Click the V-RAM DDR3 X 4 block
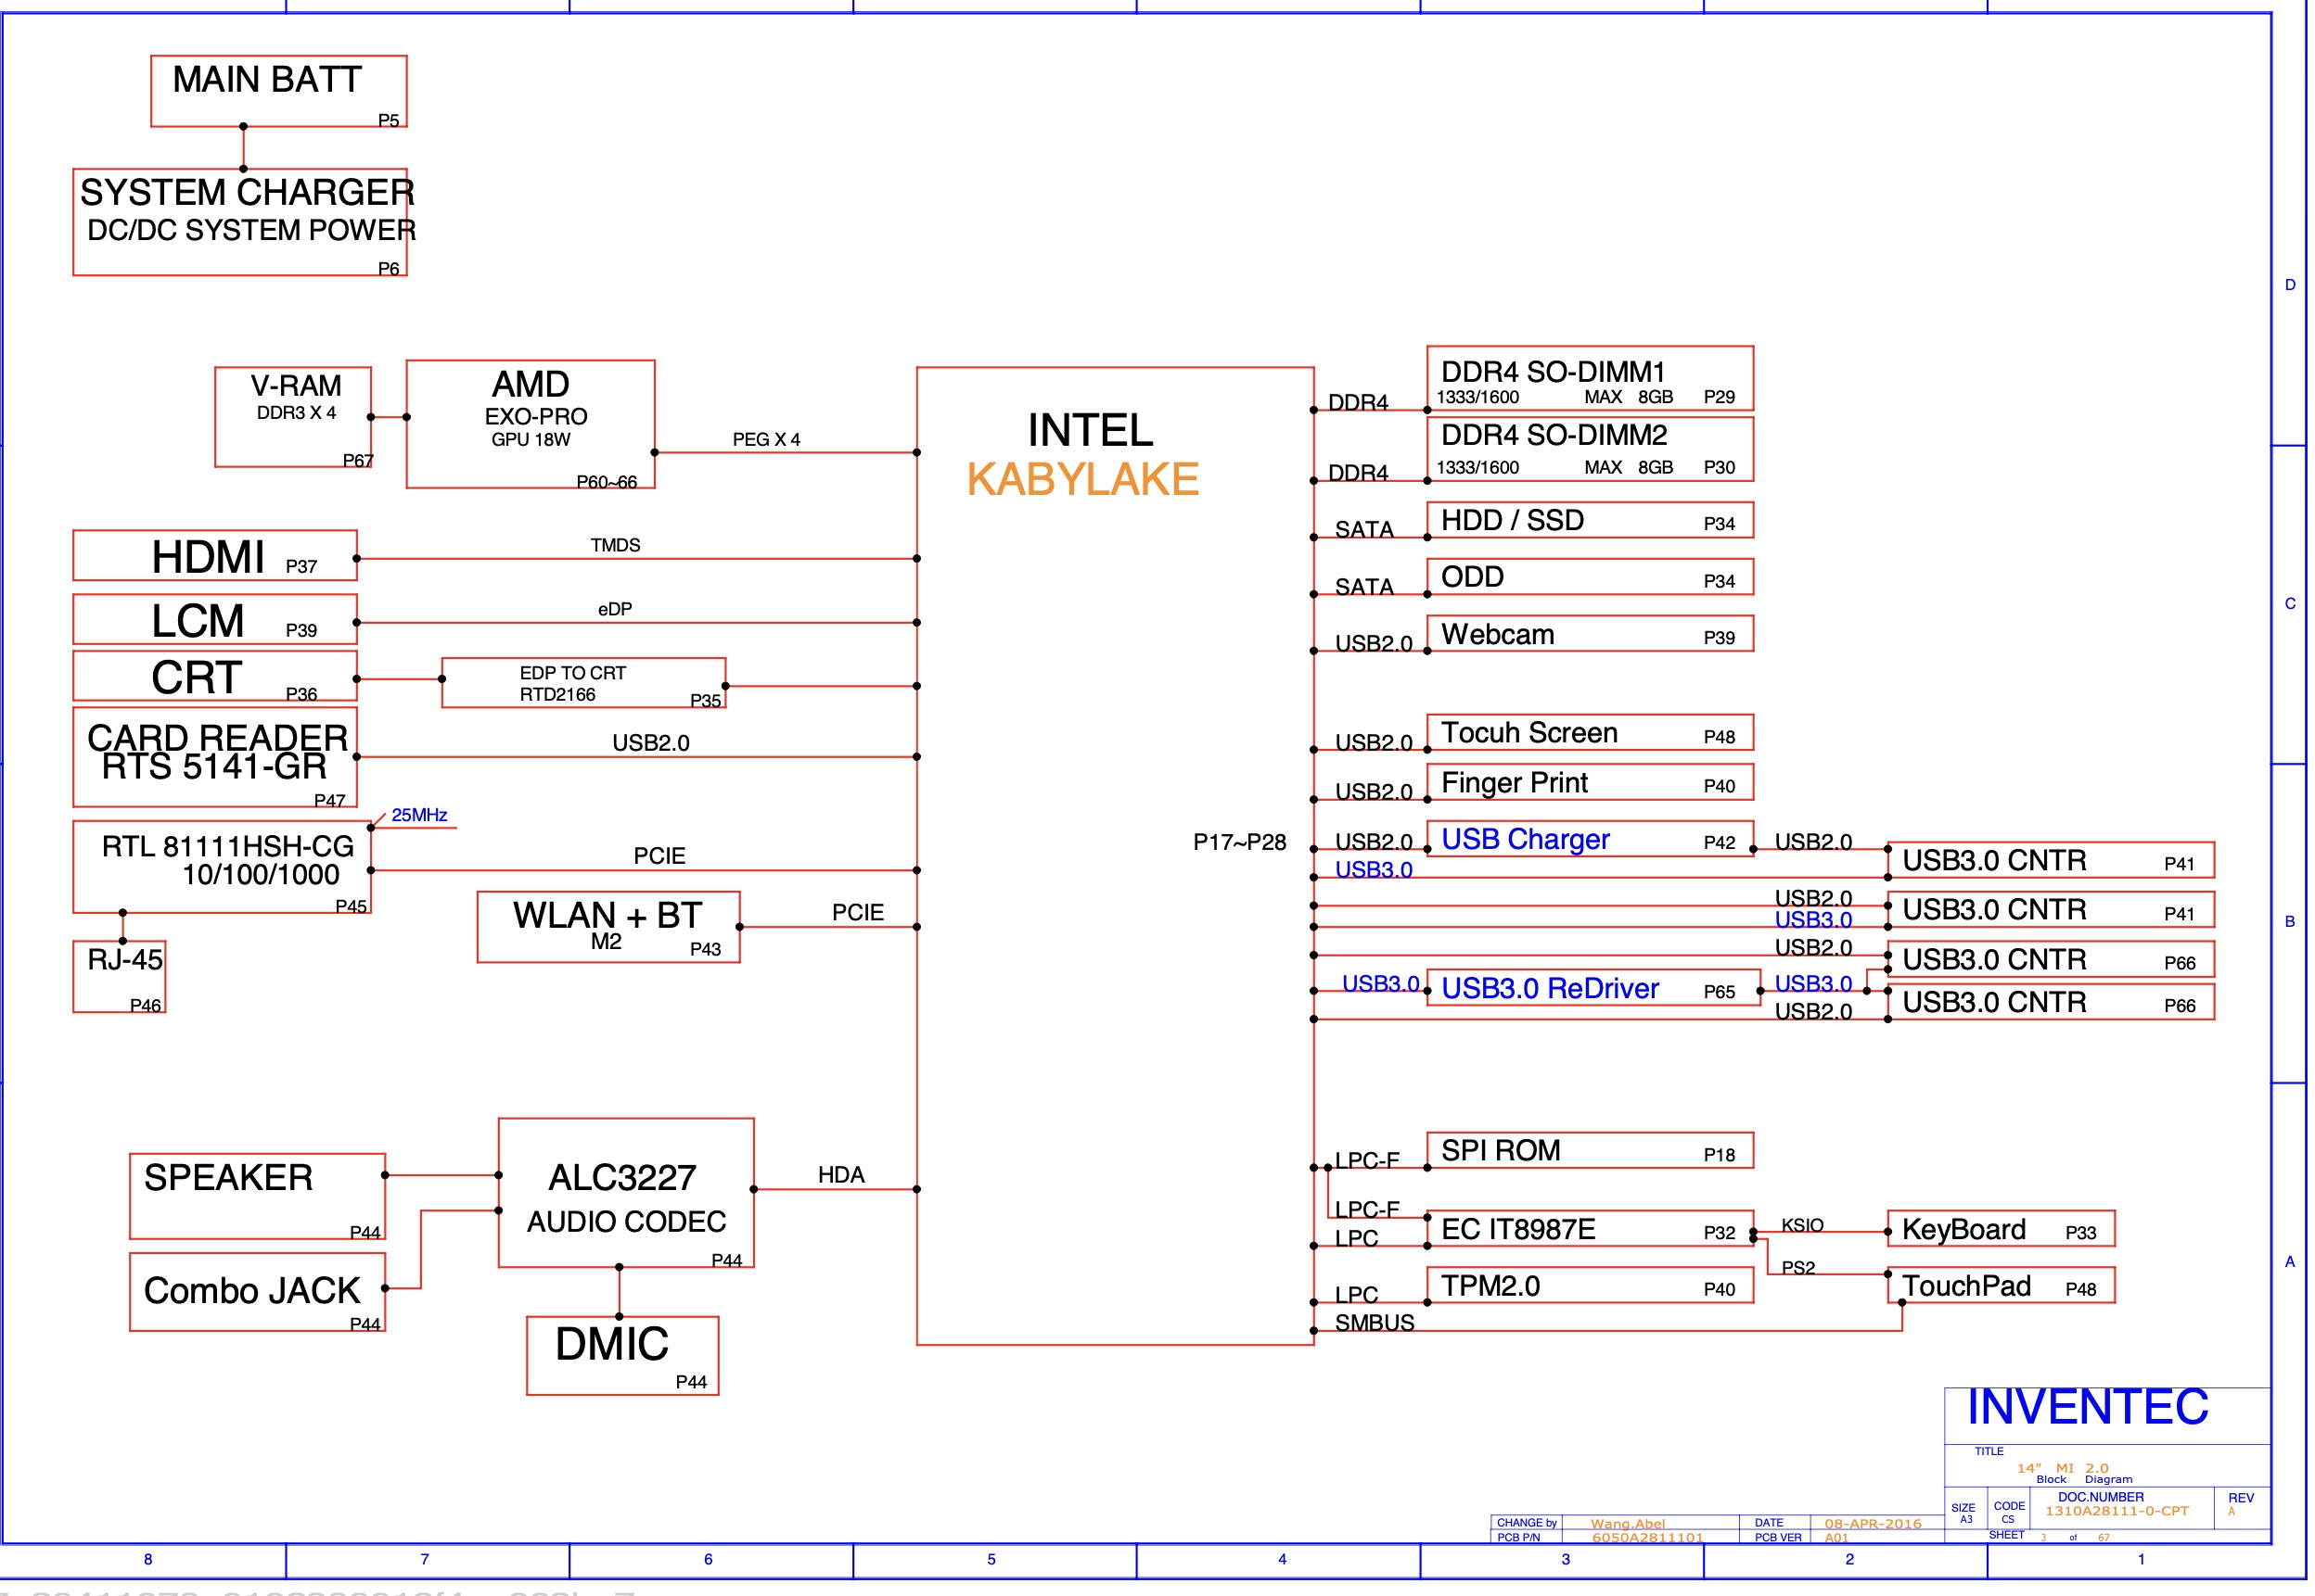Image resolution: width=2315 pixels, height=1596 pixels. pos(293,416)
